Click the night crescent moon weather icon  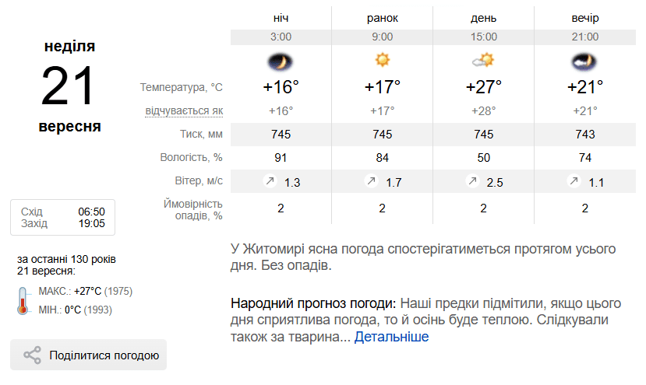281,61
